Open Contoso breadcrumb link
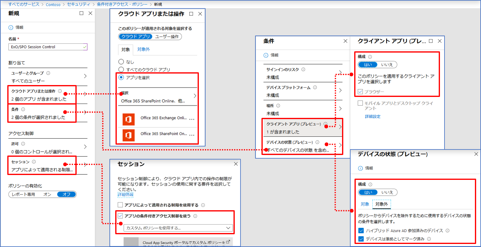Image resolution: width=481 pixels, height=247 pixels. [x=53, y=5]
